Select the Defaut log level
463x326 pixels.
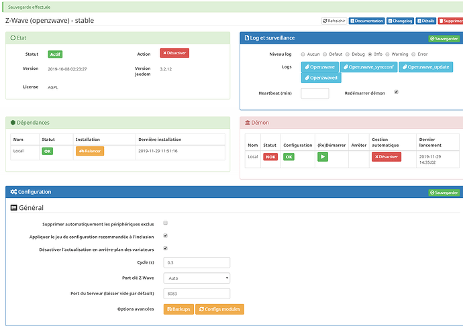point(325,54)
